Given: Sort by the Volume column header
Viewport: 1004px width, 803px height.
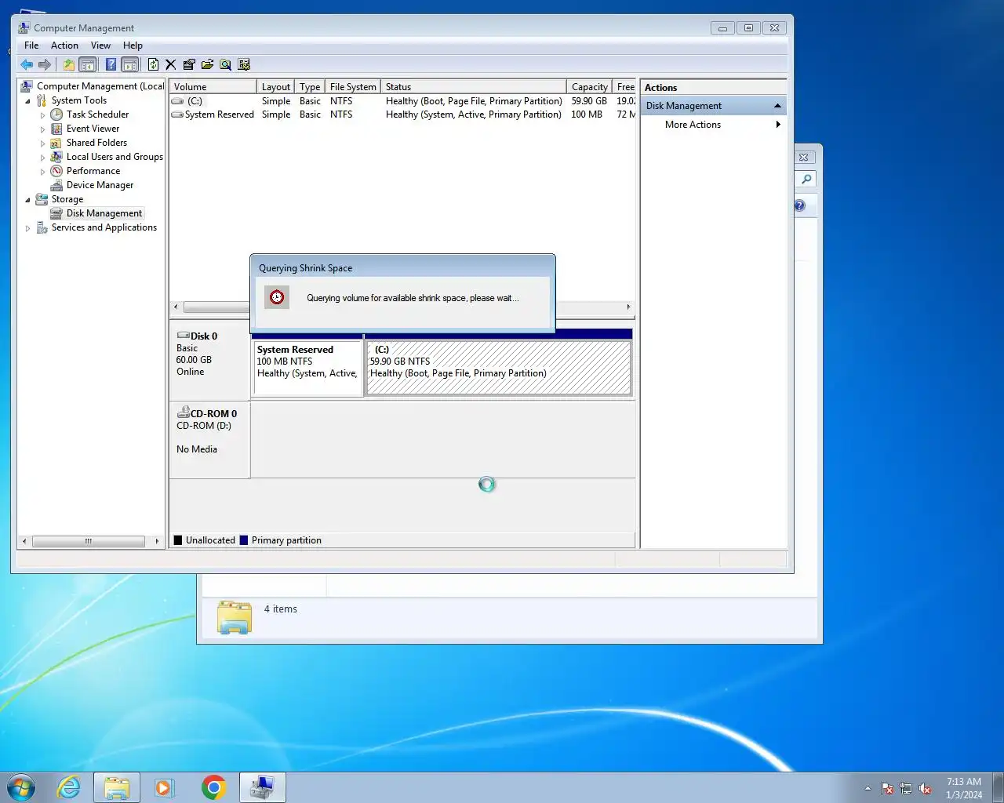Looking at the screenshot, I should click(x=213, y=87).
